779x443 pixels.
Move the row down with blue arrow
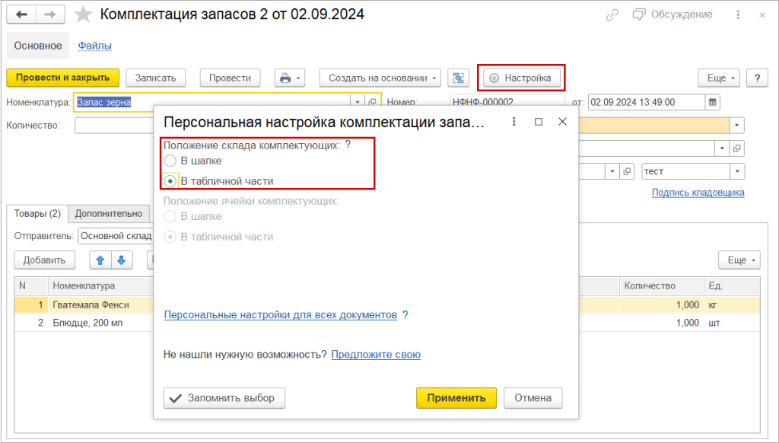(x=120, y=260)
